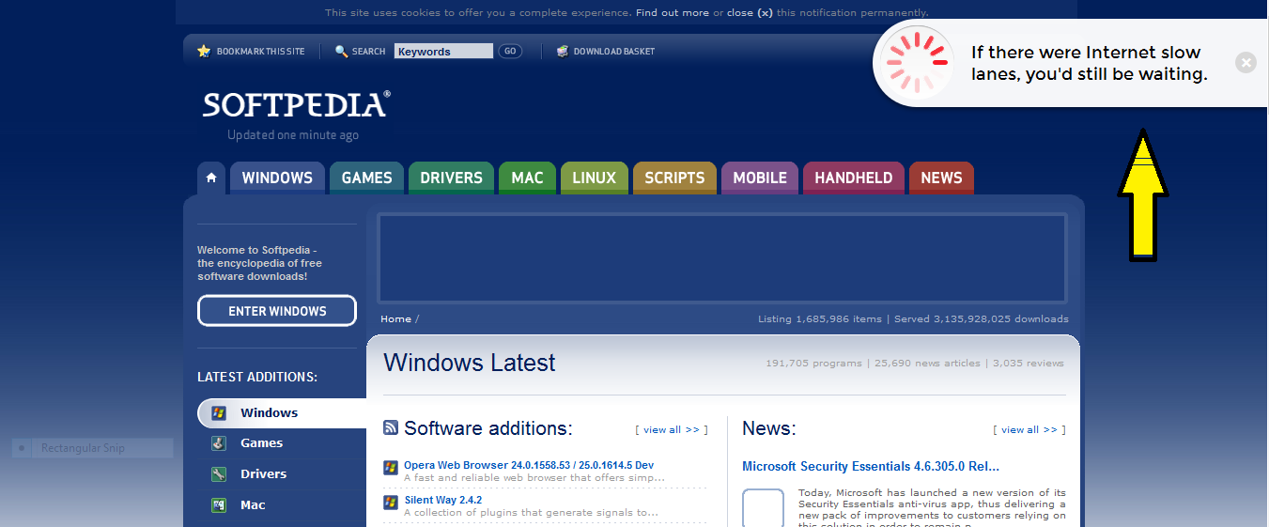
Task: Switch to the MAC tab
Action: pos(527,178)
